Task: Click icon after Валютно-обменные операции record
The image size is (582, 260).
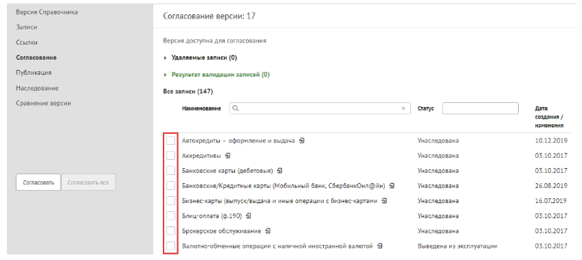Action: click(x=380, y=246)
